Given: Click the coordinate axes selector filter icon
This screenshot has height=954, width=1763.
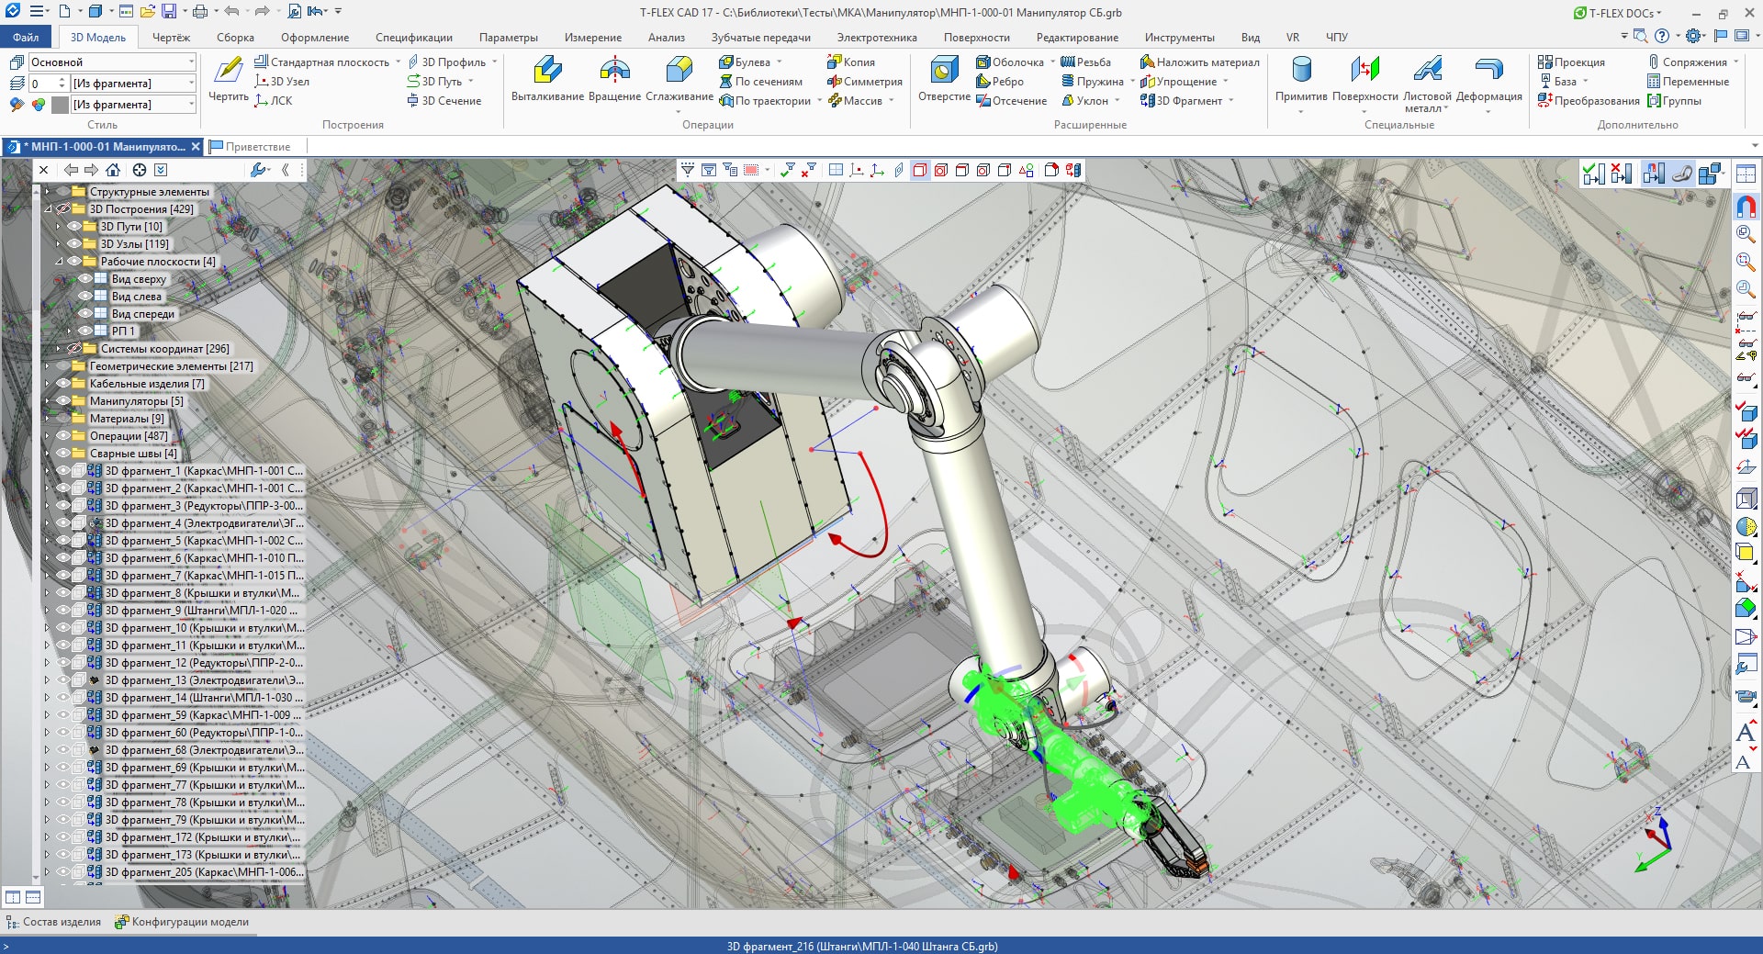Looking at the screenshot, I should [878, 170].
